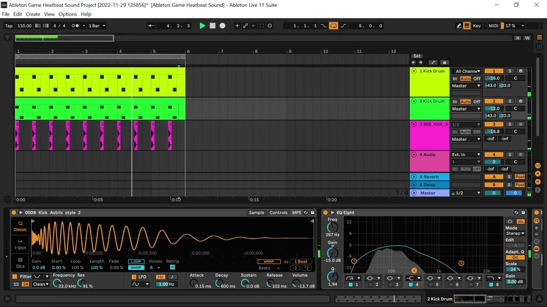Click the Tap tempo button
The image size is (547, 307).
click(x=9, y=26)
